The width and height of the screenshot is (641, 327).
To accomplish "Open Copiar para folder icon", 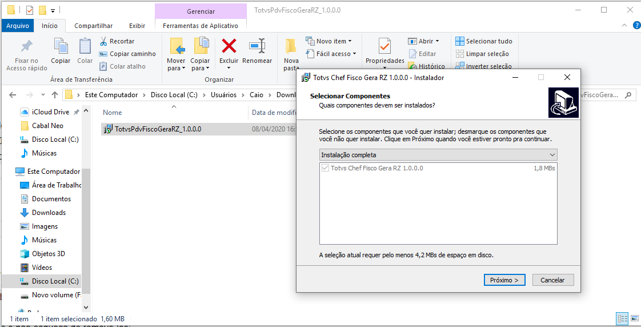I will pyautogui.click(x=201, y=46).
